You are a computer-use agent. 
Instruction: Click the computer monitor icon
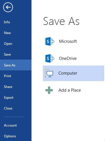[x=49, y=73]
